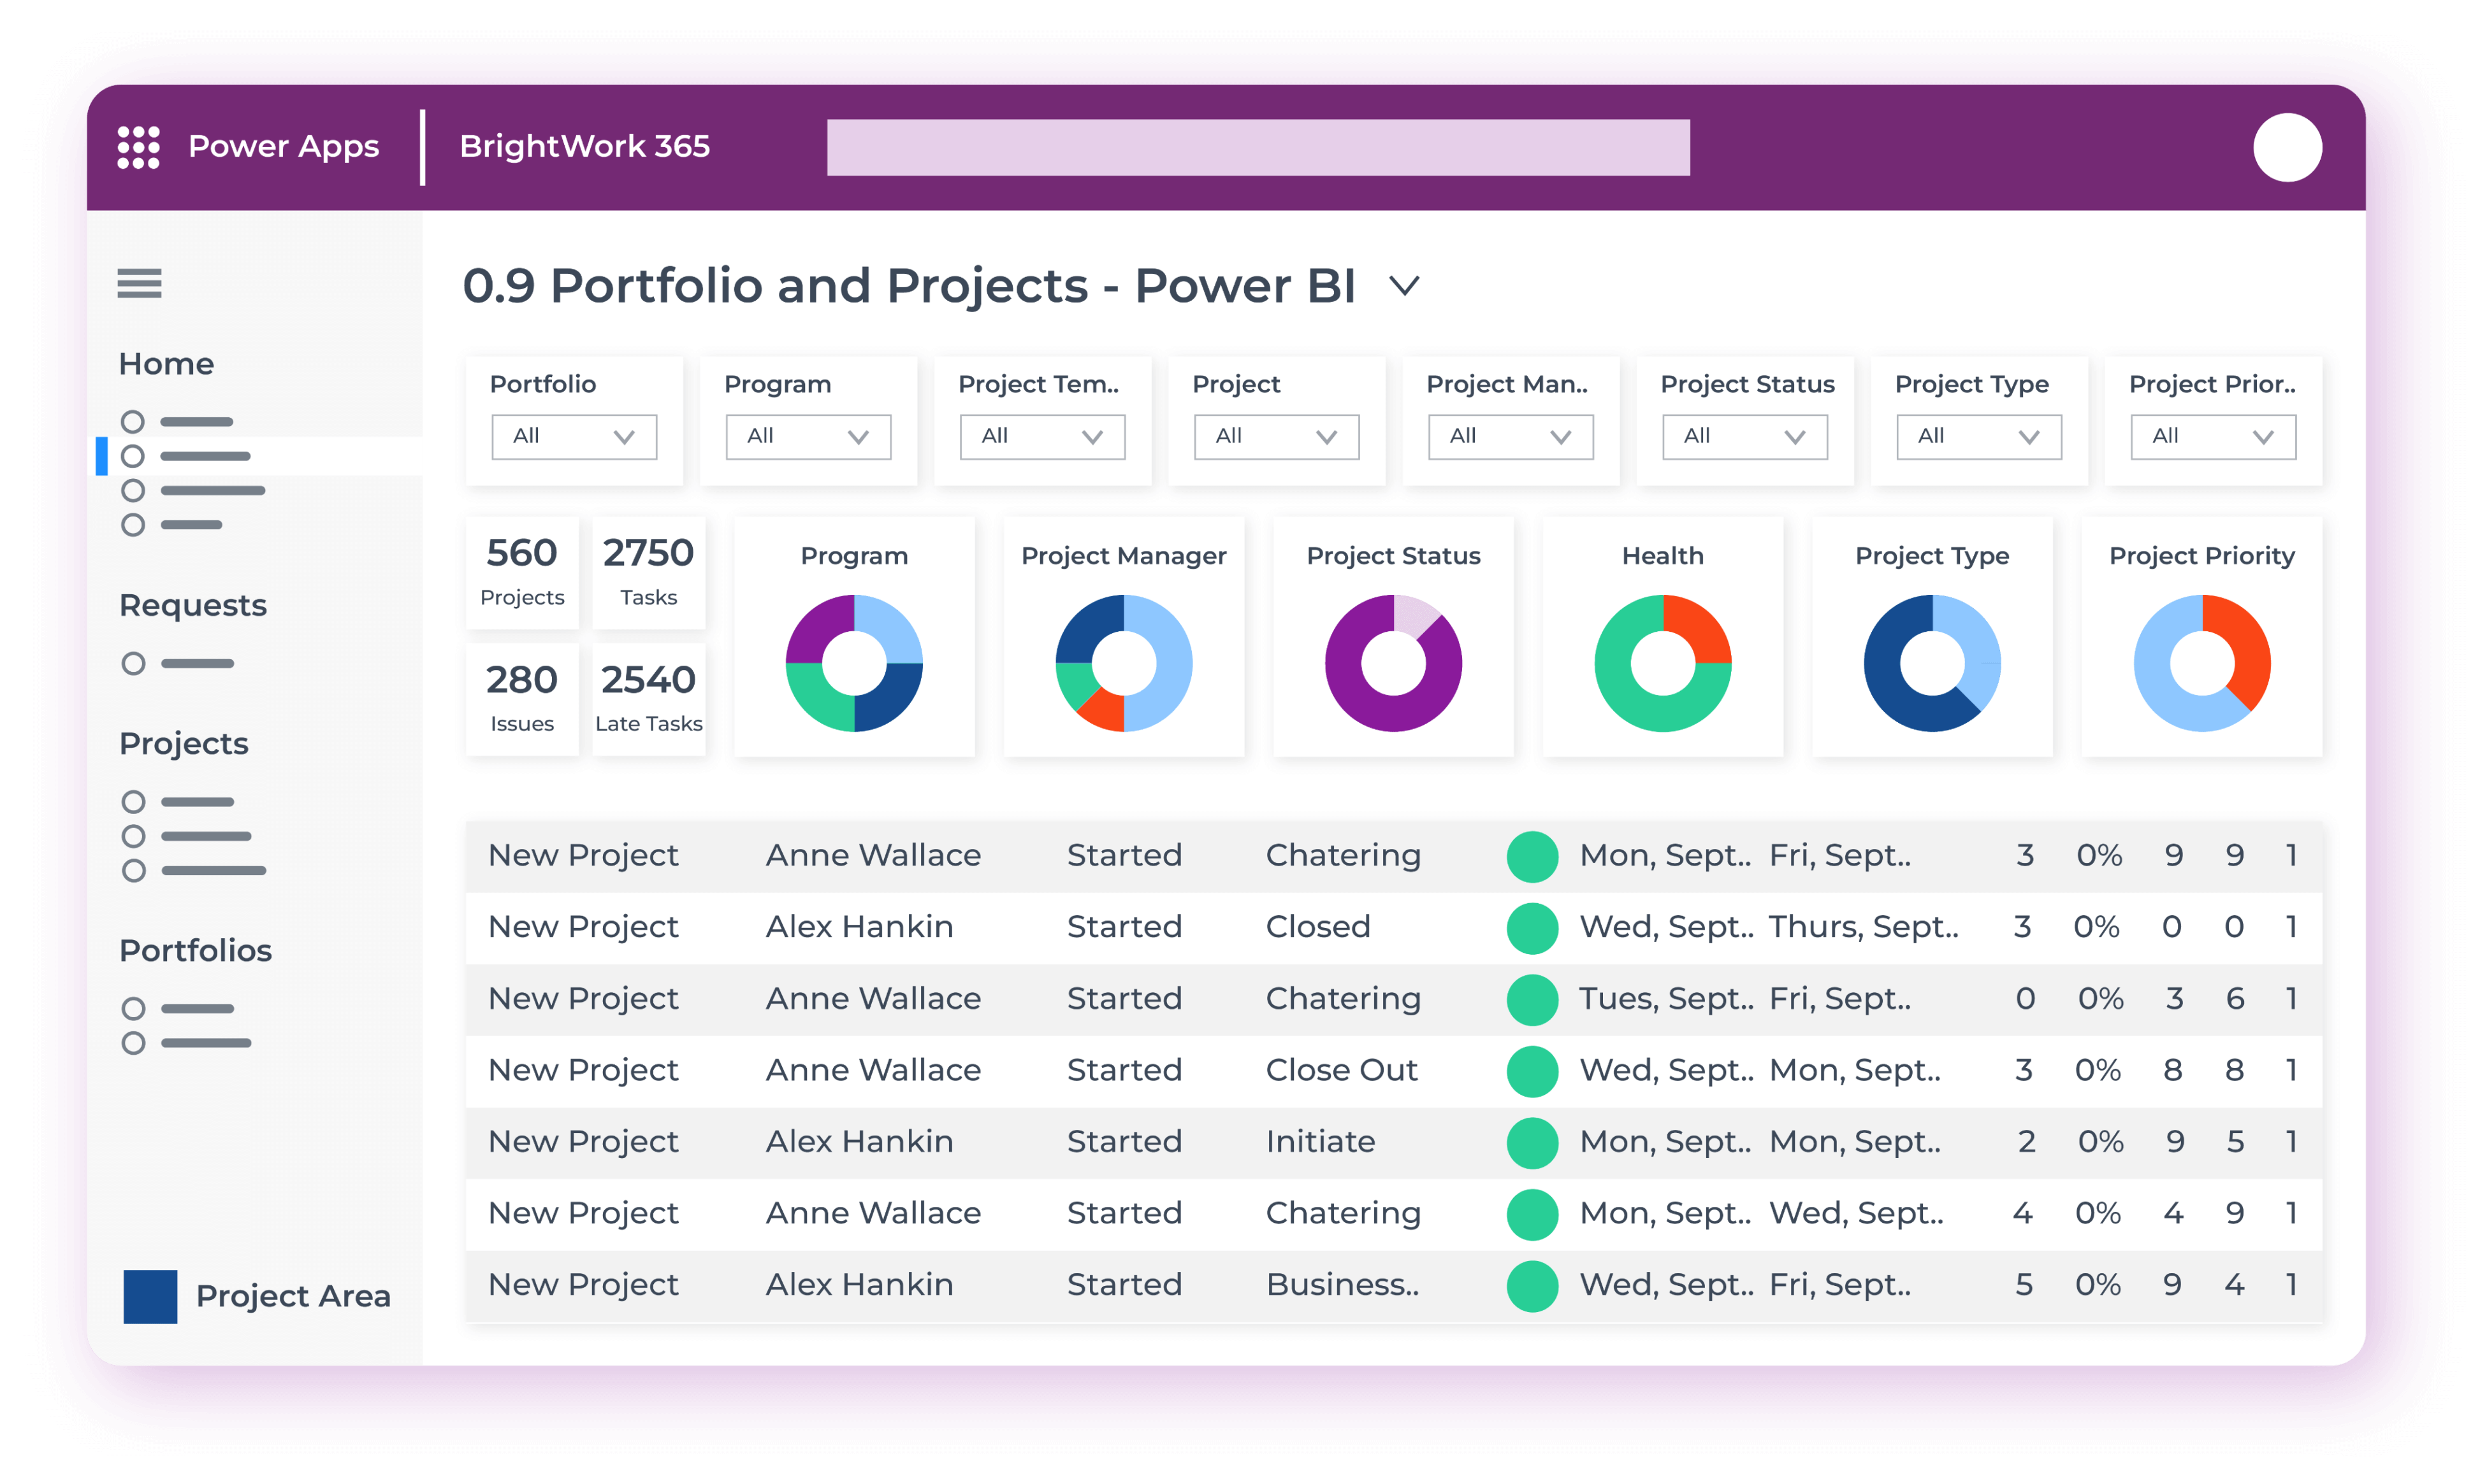Open the Project Type filter dropdown
The image size is (2487, 1484).
(1979, 437)
